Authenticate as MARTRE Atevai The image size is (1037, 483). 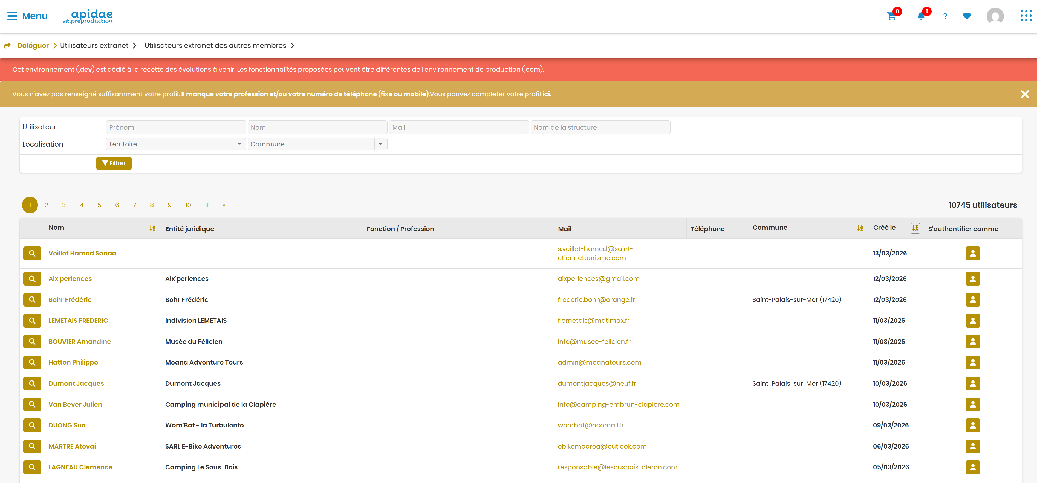(x=973, y=446)
